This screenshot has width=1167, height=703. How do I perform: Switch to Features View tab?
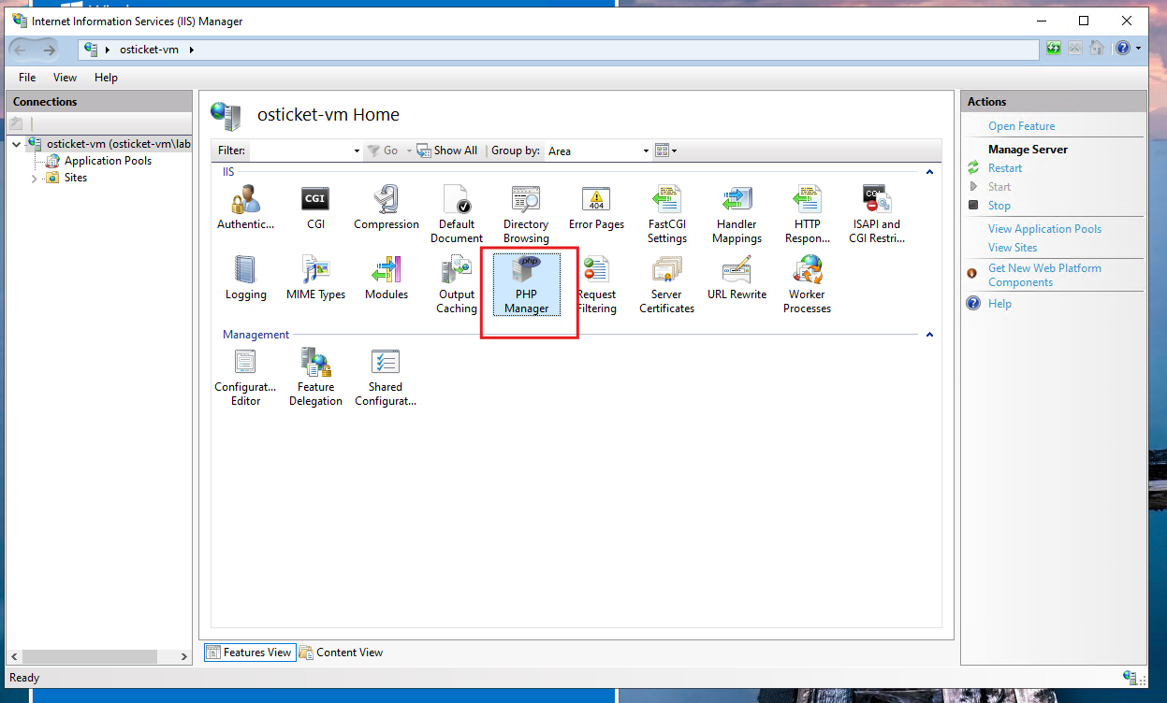tap(249, 653)
